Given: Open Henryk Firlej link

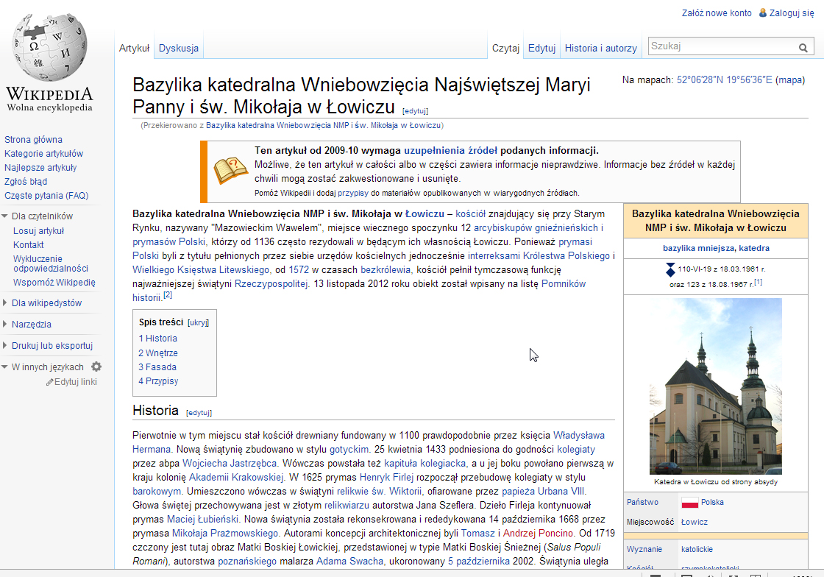Looking at the screenshot, I should coord(386,478).
